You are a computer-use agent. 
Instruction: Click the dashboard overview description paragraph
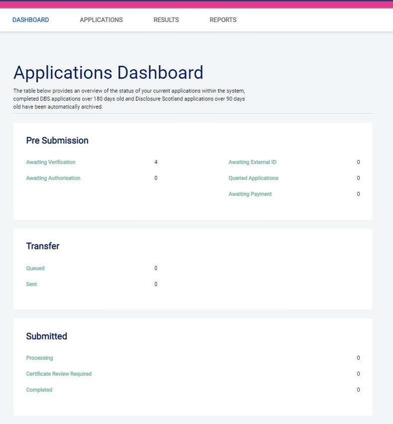click(129, 99)
